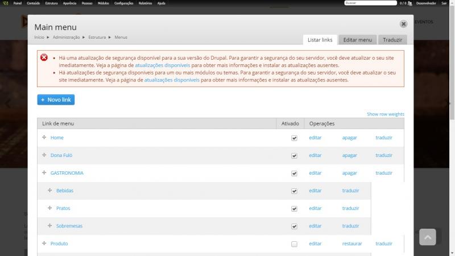This screenshot has height=256, width=455.
Task: Click the red error icon in alert
Action: 44,57
